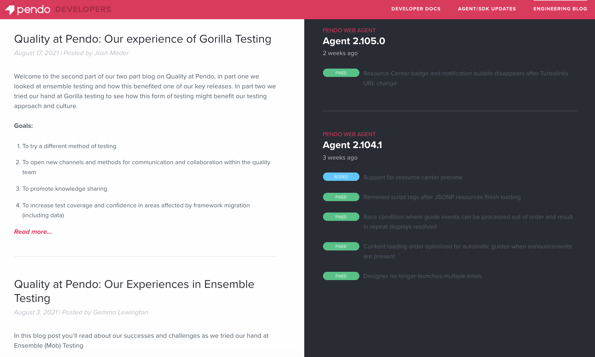Click the Posted by Josh Meder byline

click(x=96, y=53)
